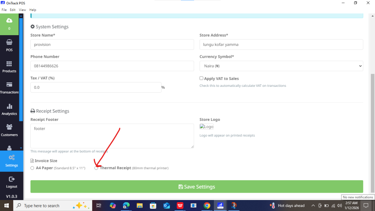This screenshot has width=375, height=211.
Task: Open Settings gears icon in sidebar
Action: tap(11, 158)
